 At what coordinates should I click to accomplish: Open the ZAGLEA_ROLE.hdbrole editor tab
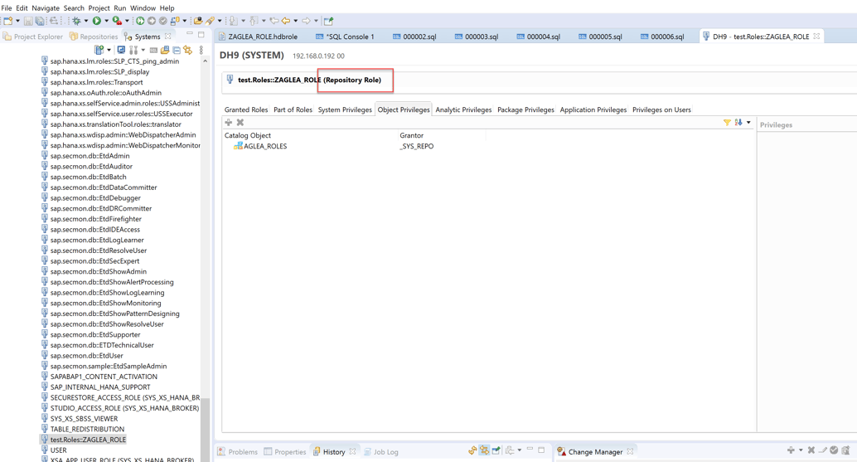258,36
